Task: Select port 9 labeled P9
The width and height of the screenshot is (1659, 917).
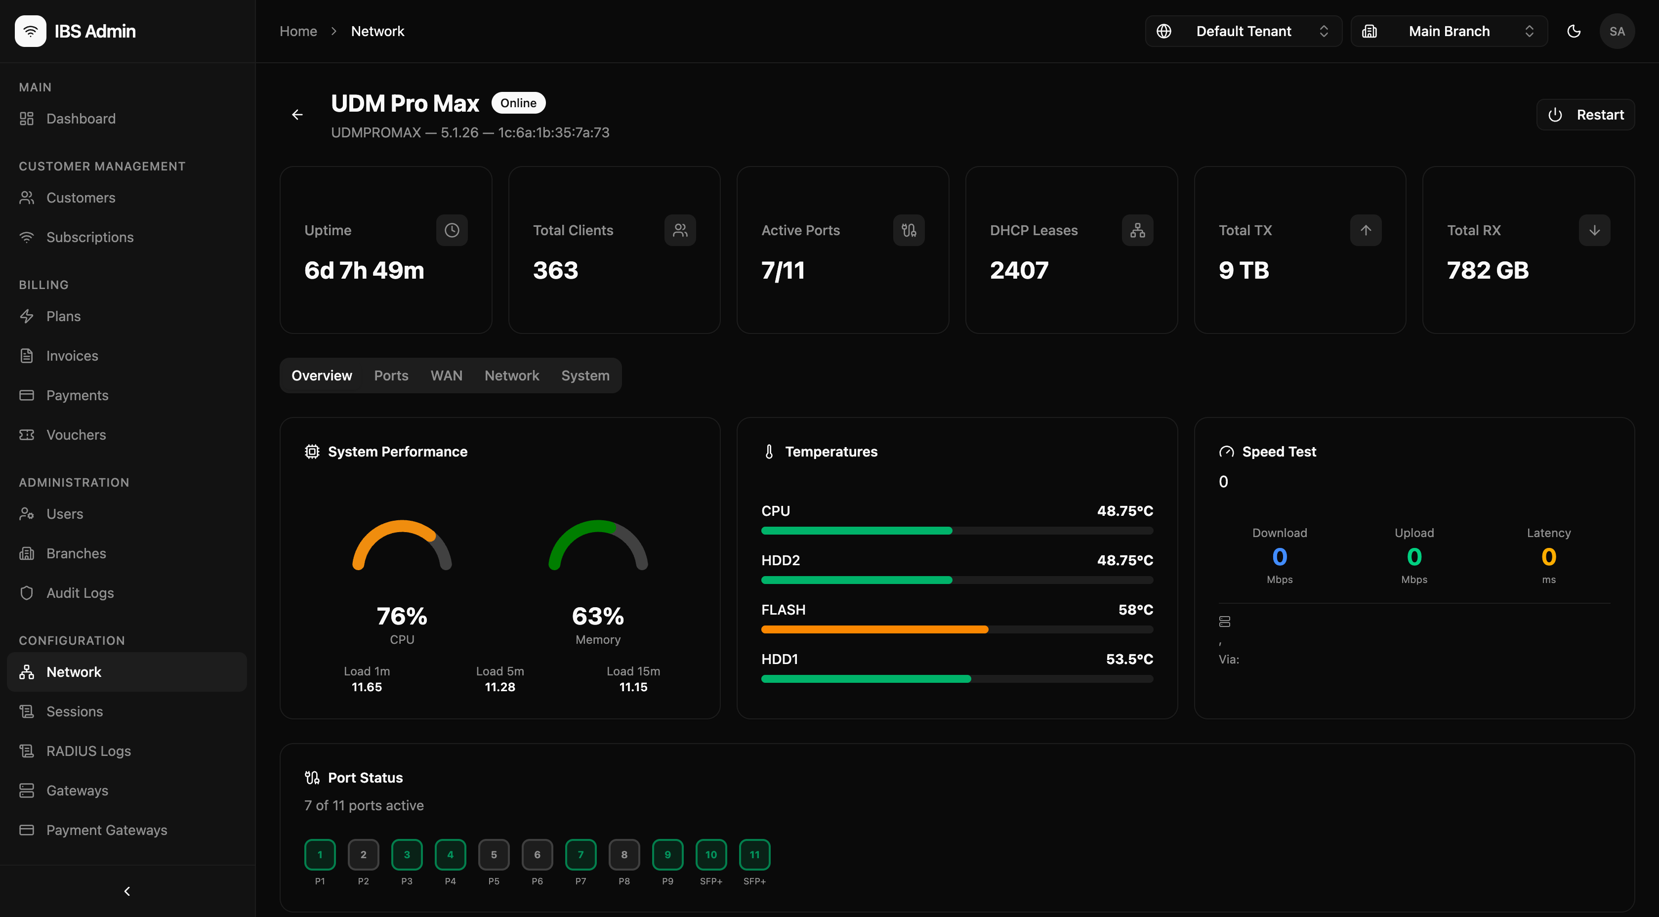Action: [668, 855]
